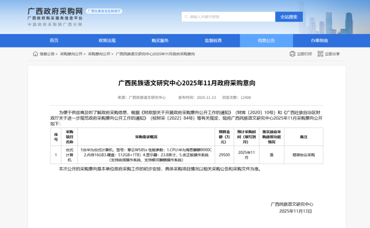
Task: Select the 29500 budget cell in the table
Action: click(224, 154)
